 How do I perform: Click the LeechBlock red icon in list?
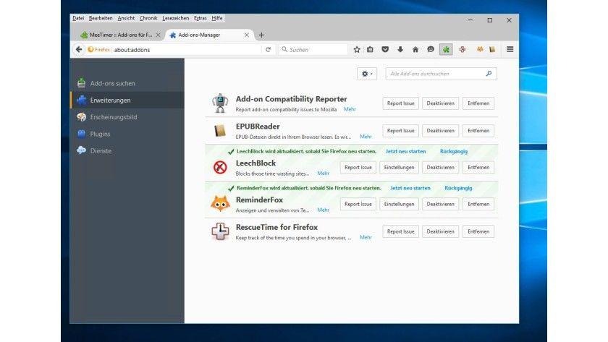(220, 167)
